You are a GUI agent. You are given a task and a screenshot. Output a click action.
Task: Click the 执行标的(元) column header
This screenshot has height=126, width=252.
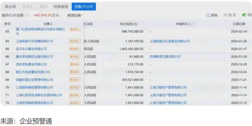click(129, 24)
